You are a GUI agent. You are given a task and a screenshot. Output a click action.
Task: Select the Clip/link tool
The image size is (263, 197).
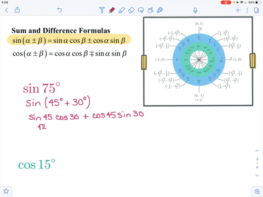160,10
